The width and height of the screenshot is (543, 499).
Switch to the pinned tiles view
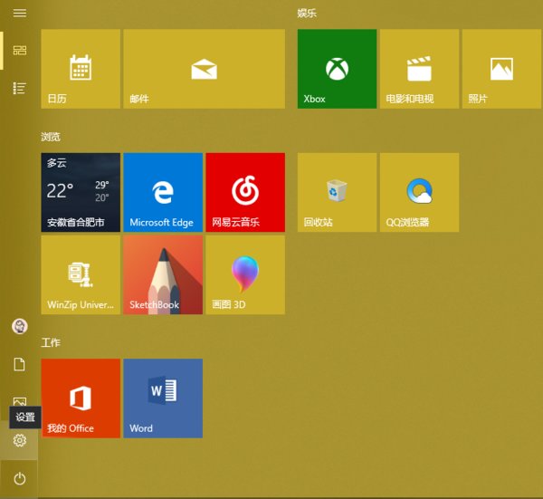pyautogui.click(x=19, y=51)
